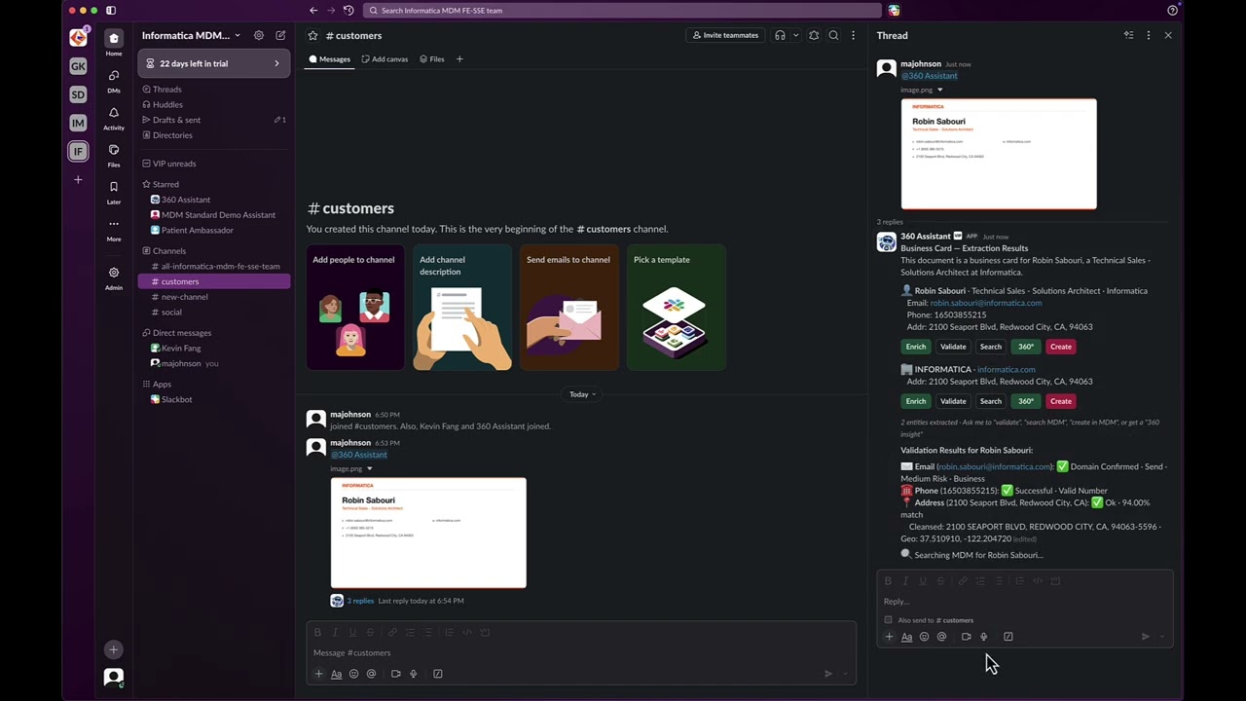Expand the Informatica MDM workspace menu
This screenshot has width=1246, height=701.
[x=192, y=35]
